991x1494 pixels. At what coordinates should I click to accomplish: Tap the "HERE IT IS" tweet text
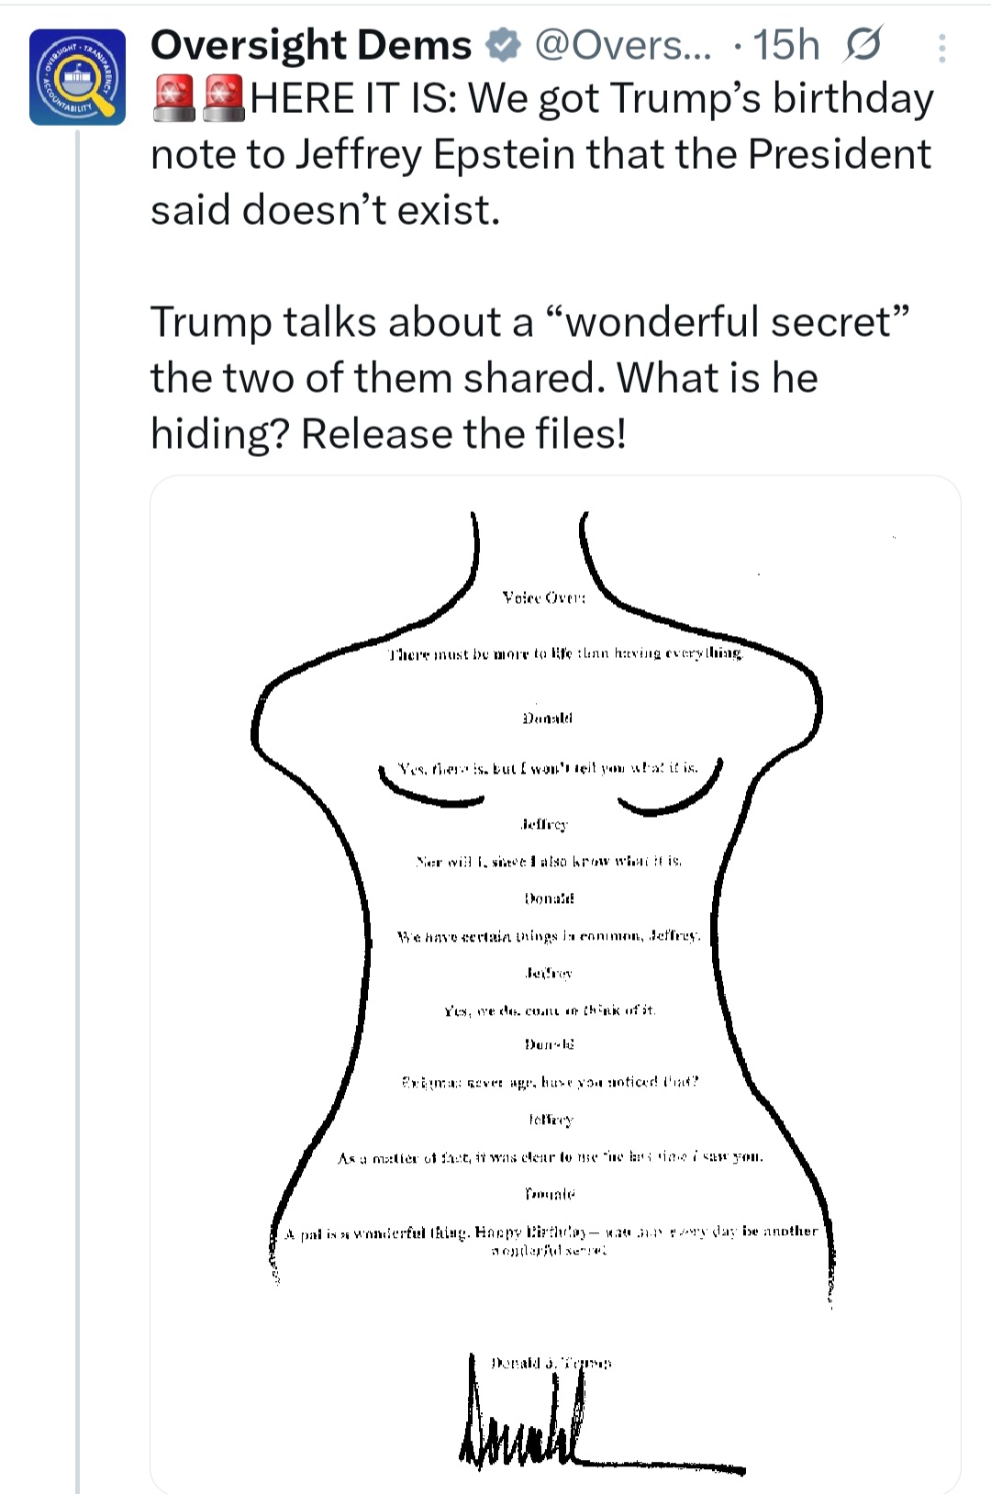(x=591, y=99)
